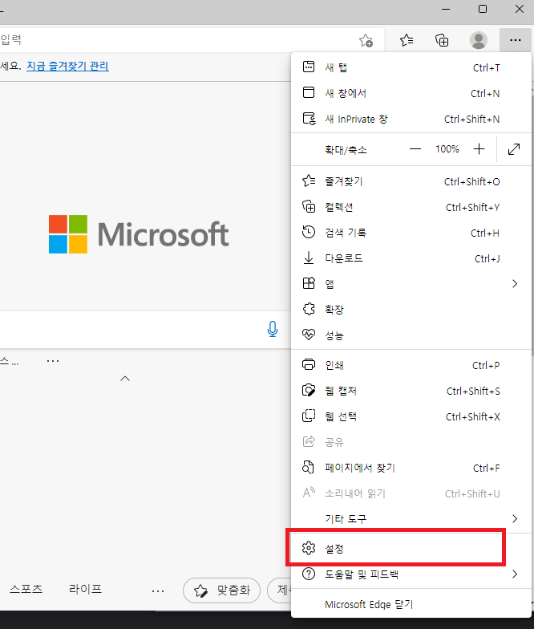Choose 웹 캡처 menu item
This screenshot has height=629, width=534.
pos(411,391)
